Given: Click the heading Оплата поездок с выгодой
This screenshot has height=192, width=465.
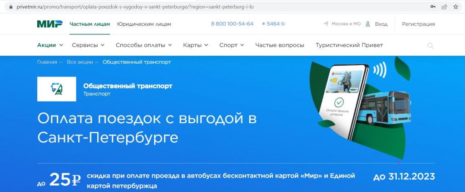Looking at the screenshot, I should 147,128.
